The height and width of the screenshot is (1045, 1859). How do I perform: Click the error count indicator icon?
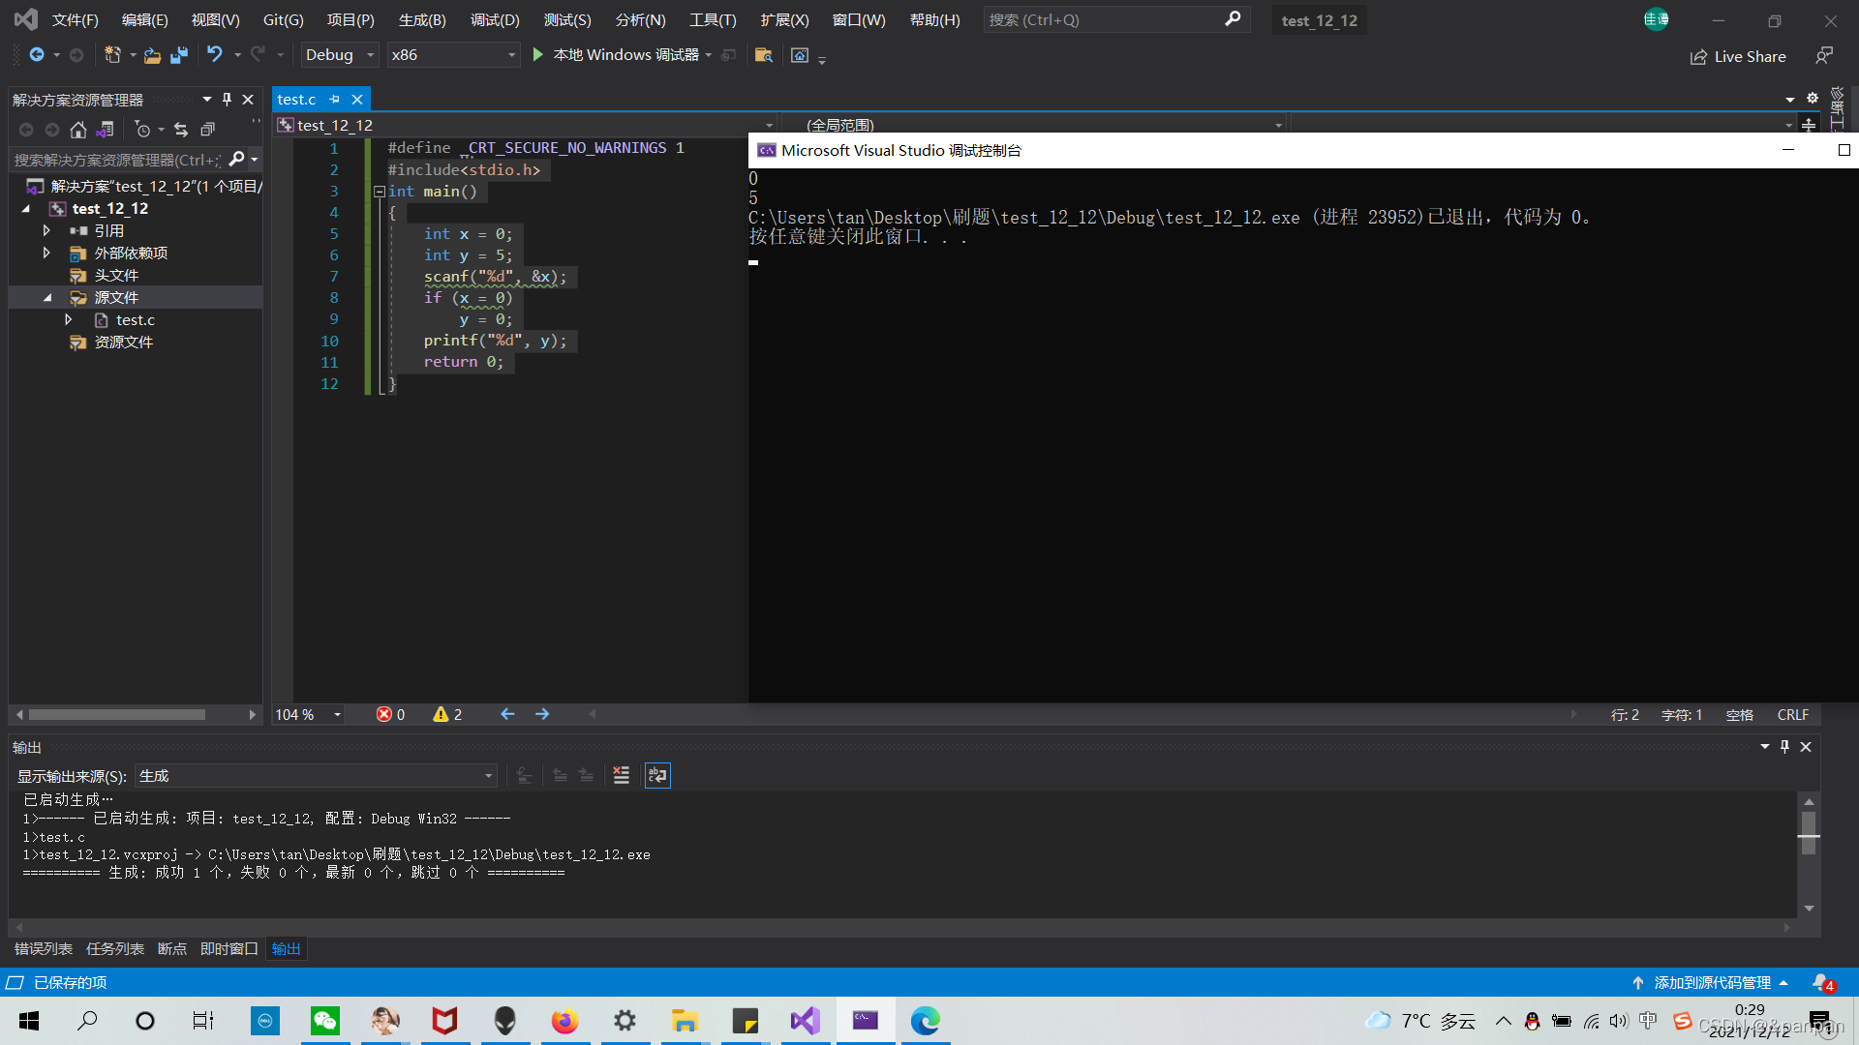(x=384, y=713)
